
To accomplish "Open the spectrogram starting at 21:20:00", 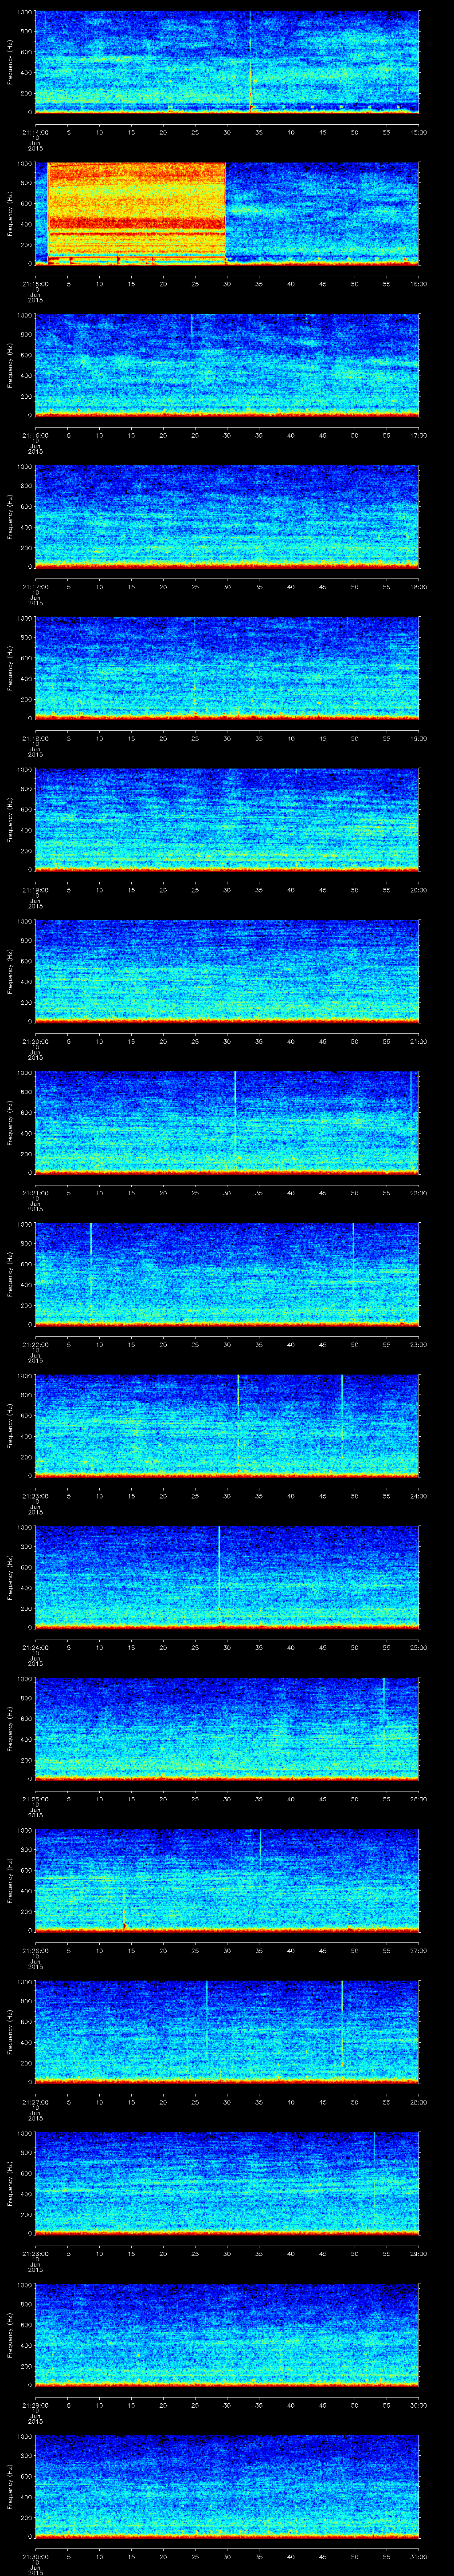I will click(x=227, y=972).
